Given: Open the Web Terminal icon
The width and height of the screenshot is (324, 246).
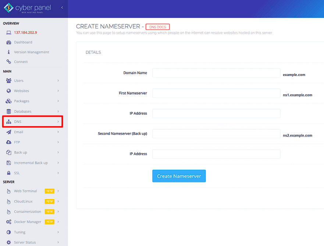Looking at the screenshot, I should [8, 191].
